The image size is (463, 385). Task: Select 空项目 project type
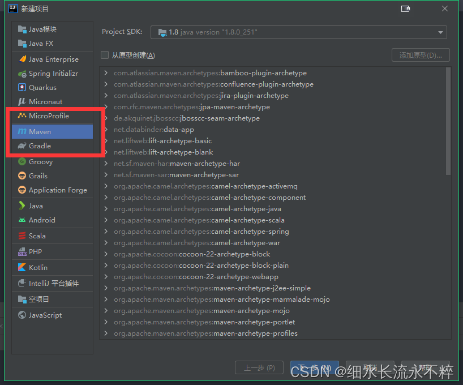click(x=52, y=300)
